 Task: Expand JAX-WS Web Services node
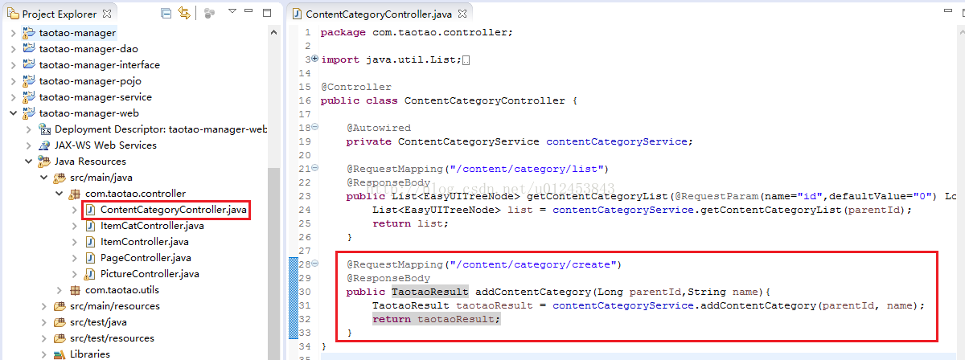[28, 145]
